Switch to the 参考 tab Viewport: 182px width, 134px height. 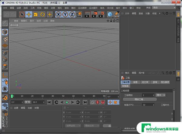click(x=155, y=82)
